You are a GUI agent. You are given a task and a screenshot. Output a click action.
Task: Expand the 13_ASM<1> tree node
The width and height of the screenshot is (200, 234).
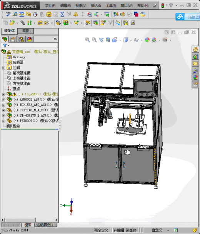click(x=3, y=94)
